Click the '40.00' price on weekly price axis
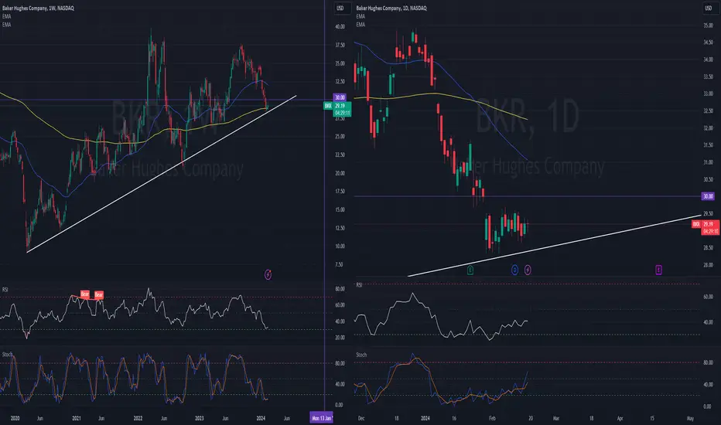Viewport: 721px width, 425px height. click(x=340, y=26)
